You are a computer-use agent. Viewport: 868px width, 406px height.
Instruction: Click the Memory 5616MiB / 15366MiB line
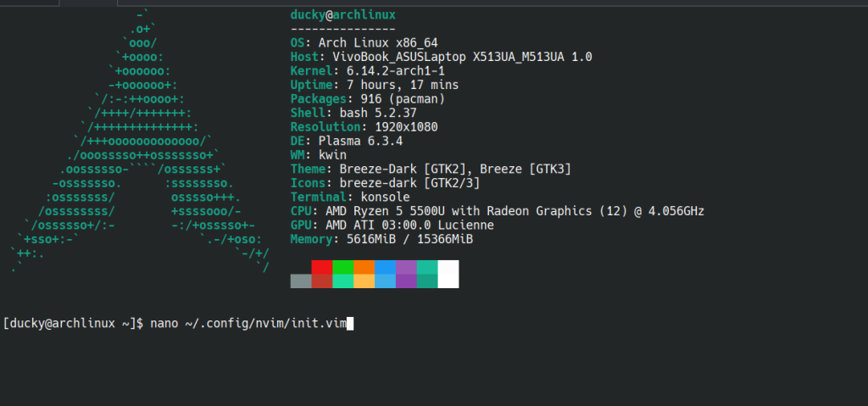click(x=382, y=240)
